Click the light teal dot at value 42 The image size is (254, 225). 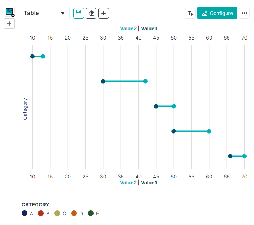click(145, 81)
